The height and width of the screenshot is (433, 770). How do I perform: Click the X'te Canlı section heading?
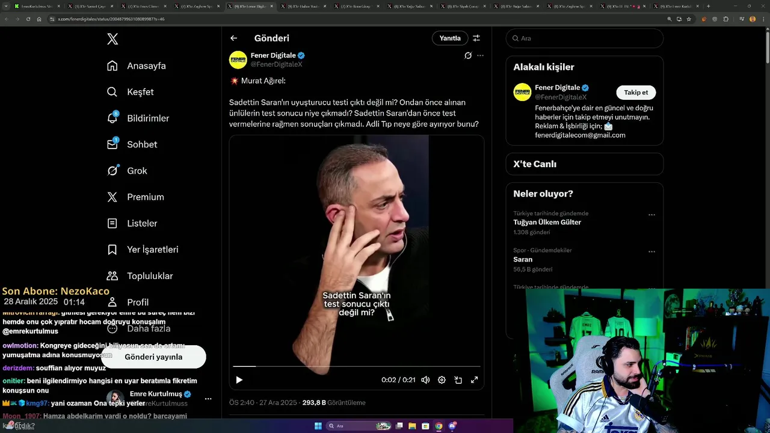[535, 164]
